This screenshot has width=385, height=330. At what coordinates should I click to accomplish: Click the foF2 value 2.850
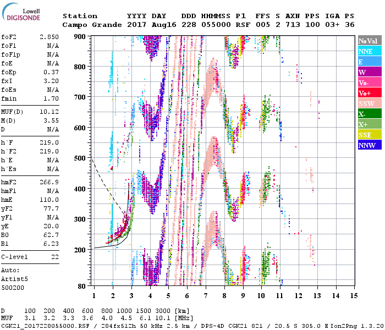point(49,36)
